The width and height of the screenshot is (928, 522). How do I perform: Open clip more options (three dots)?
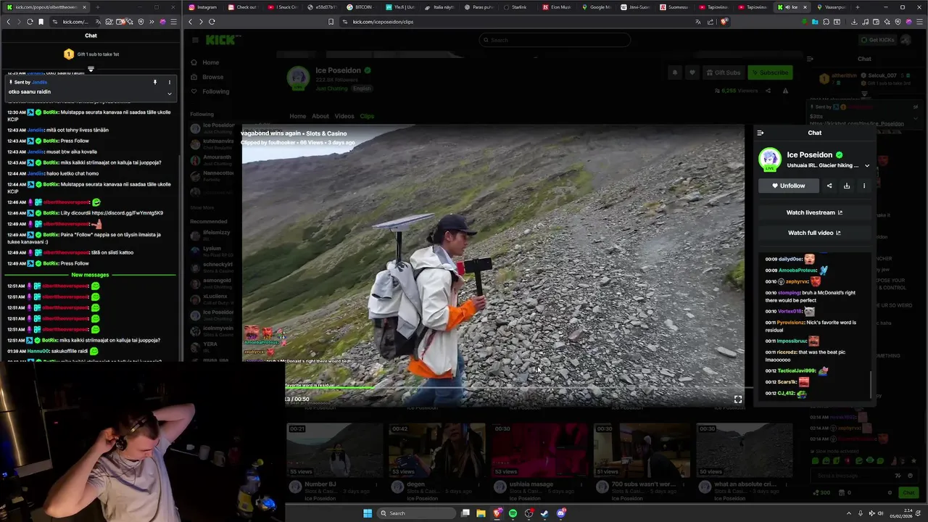coord(863,186)
